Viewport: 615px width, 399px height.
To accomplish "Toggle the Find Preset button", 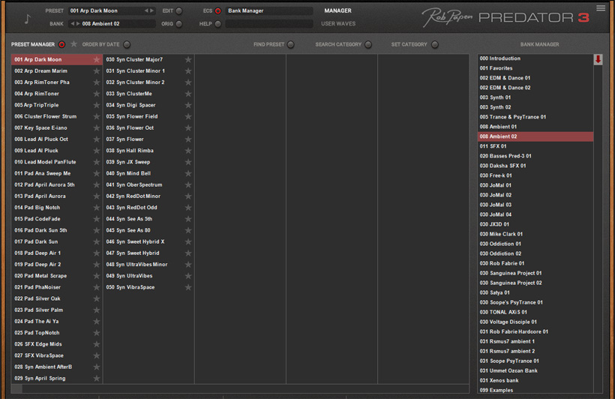I will click(291, 44).
